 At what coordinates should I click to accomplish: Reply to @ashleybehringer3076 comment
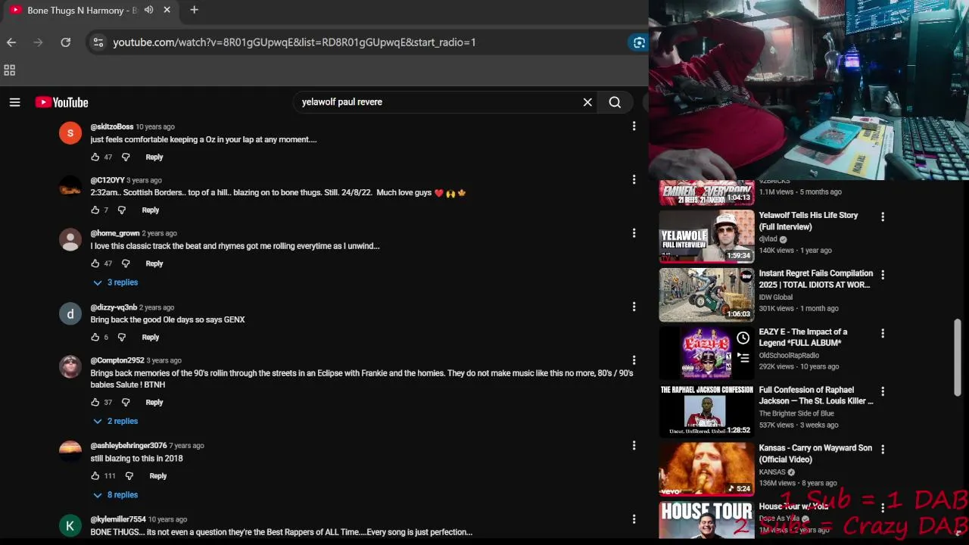157,475
